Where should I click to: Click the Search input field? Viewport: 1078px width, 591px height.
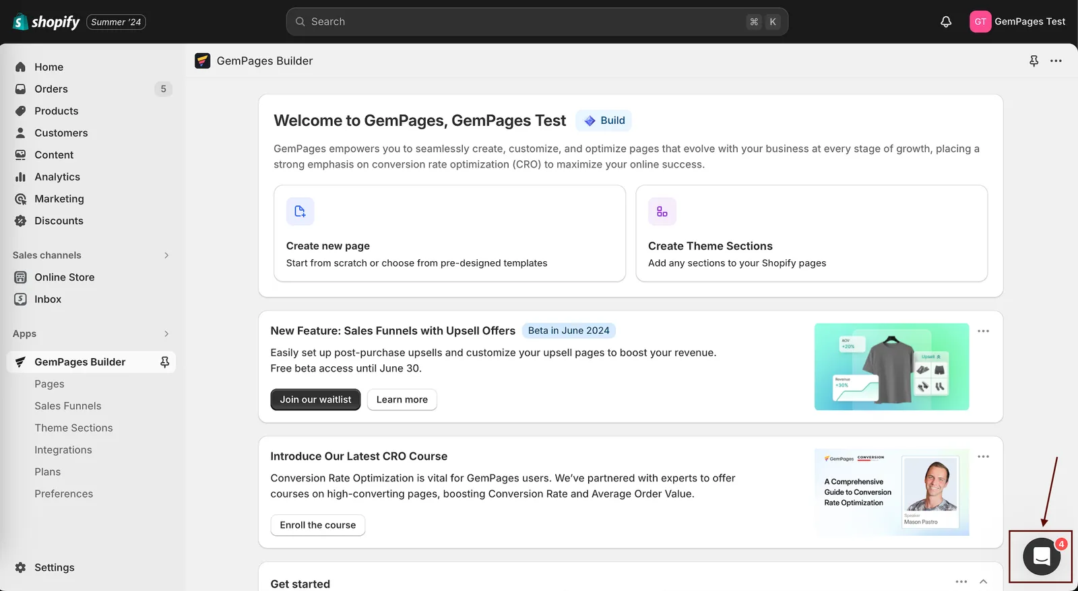coord(537,22)
